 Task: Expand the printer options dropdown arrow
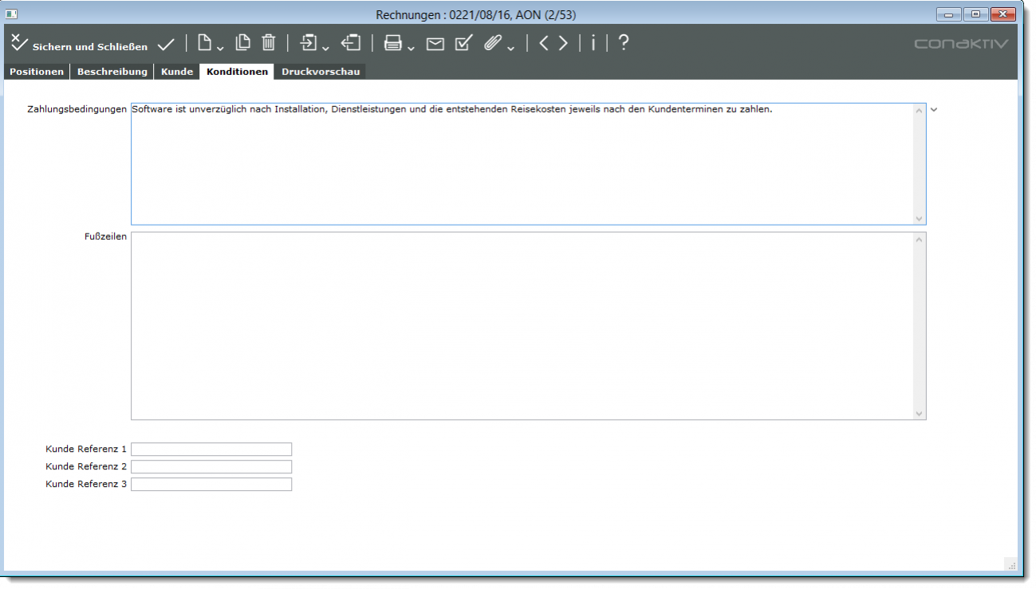pos(411,49)
